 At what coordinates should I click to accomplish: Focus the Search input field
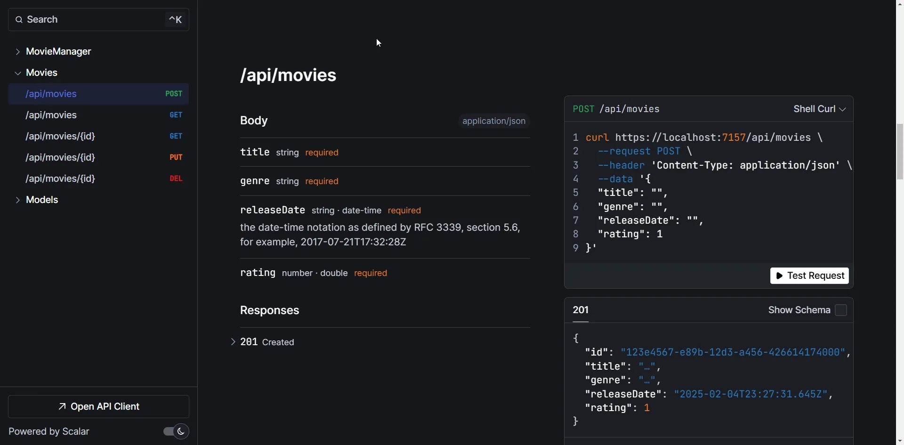[x=94, y=20]
